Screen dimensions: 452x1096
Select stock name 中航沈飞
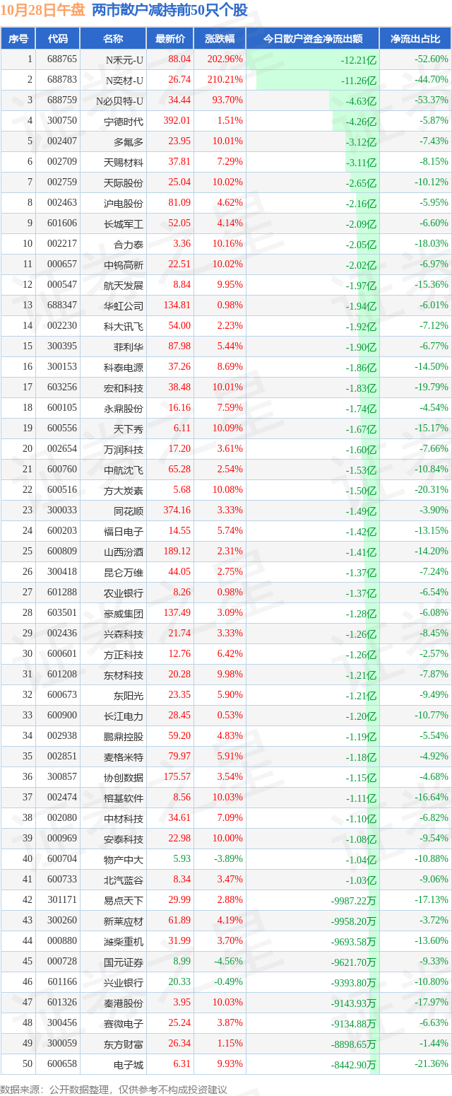(124, 470)
